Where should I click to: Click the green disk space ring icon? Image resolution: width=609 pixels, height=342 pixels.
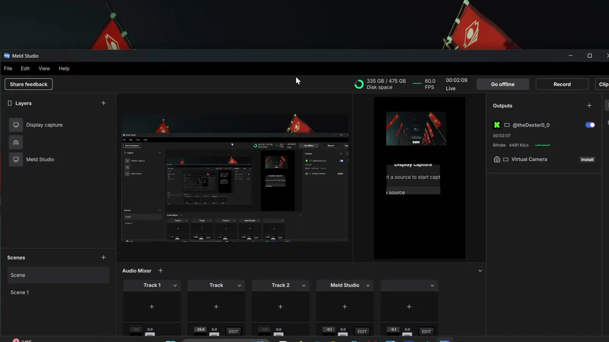pyautogui.click(x=359, y=84)
